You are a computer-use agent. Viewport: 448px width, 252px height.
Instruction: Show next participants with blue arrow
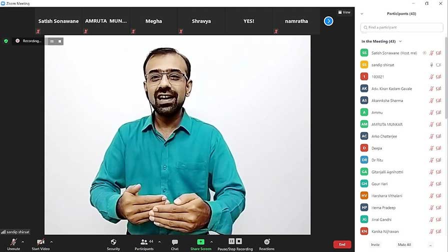328,21
